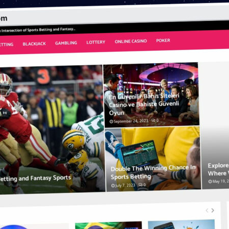The height and width of the screenshot is (229, 229).
Task: Open the Blackjack menu item
Action: coord(34,44)
